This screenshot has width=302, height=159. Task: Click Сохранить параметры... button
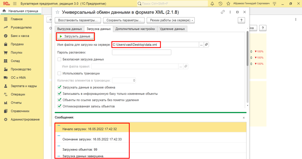click(124, 20)
